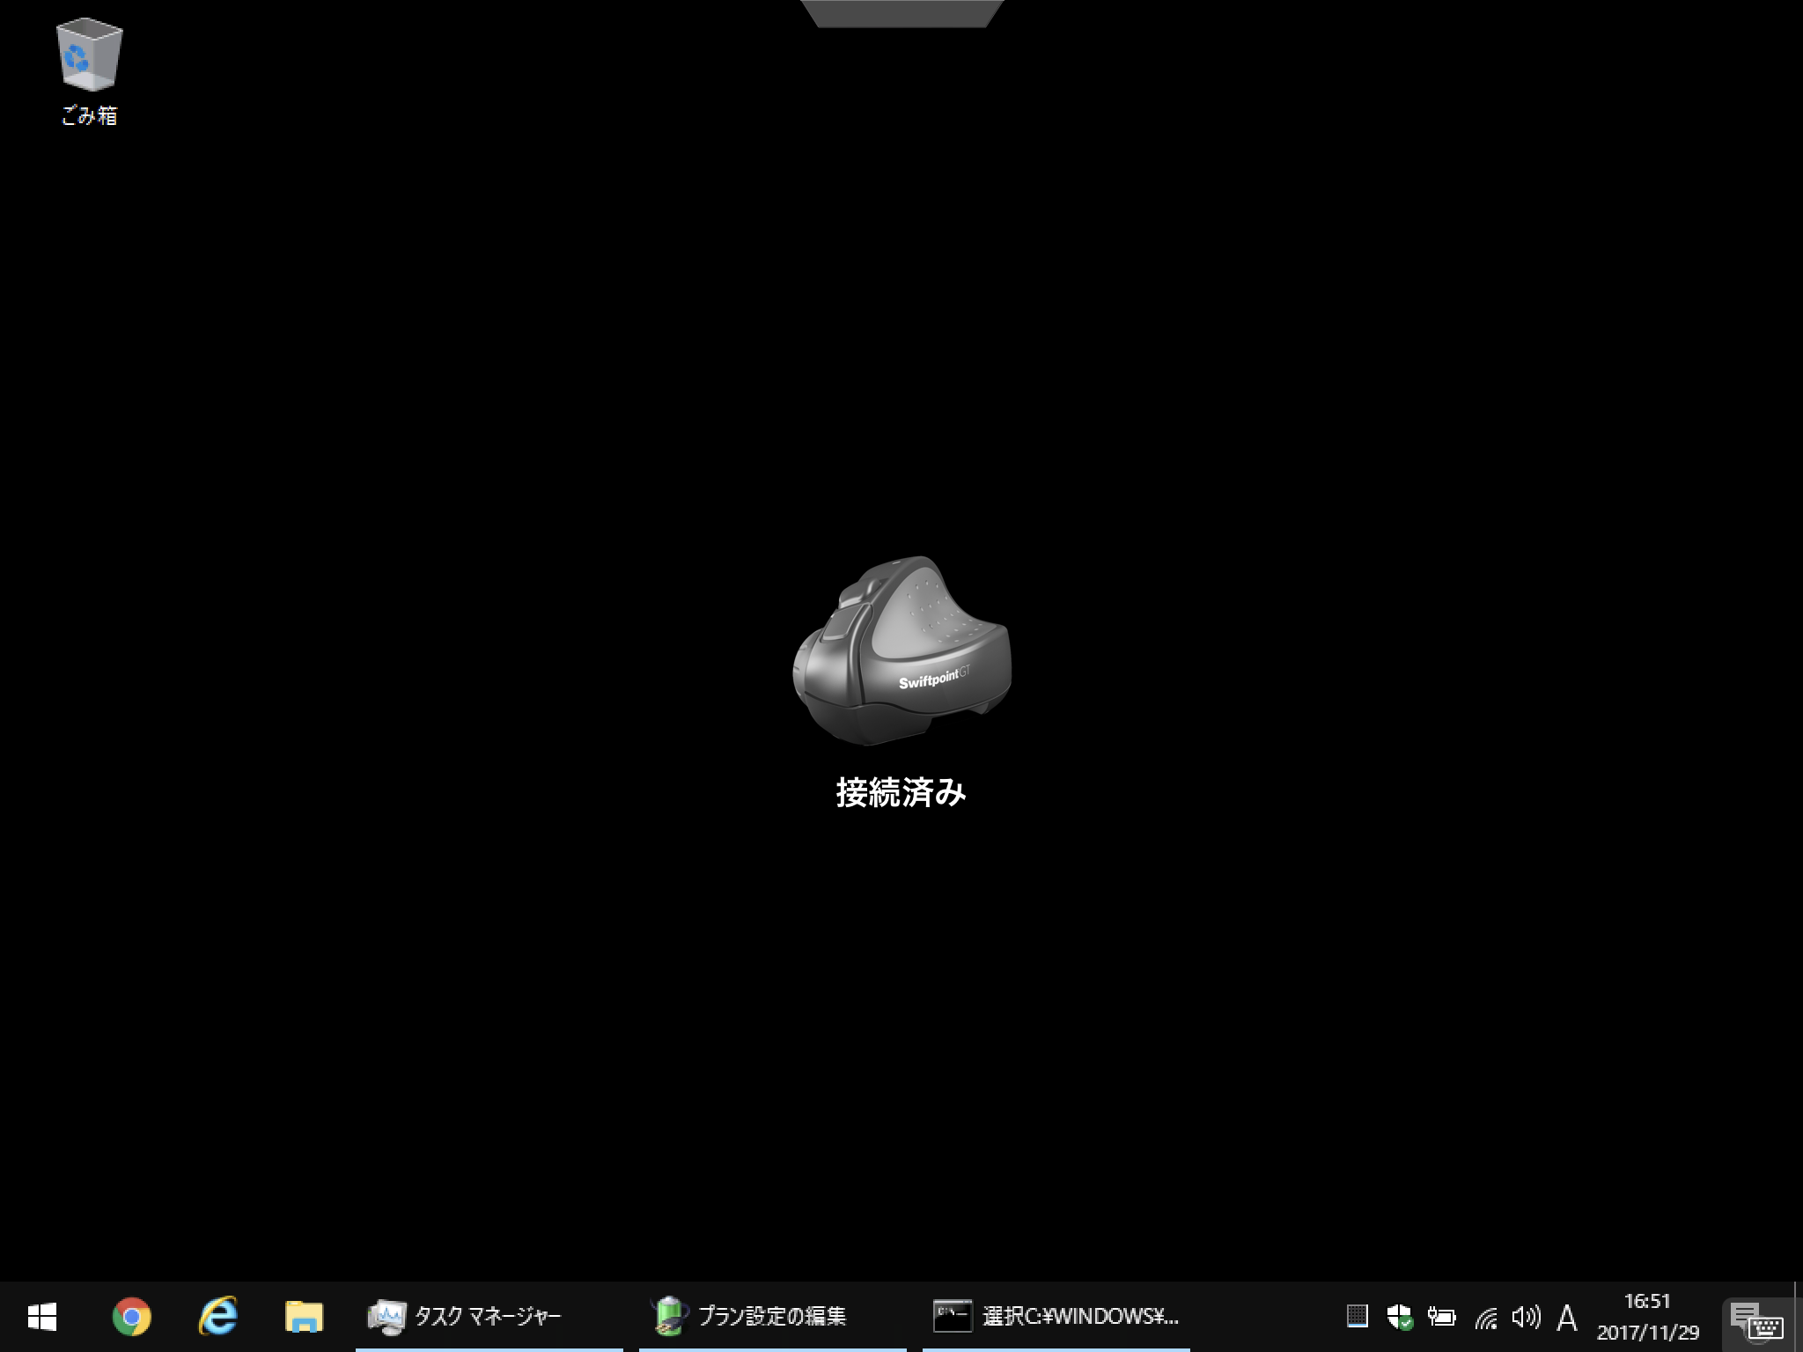Open the Wi-Fi network tray icon

[1486, 1317]
